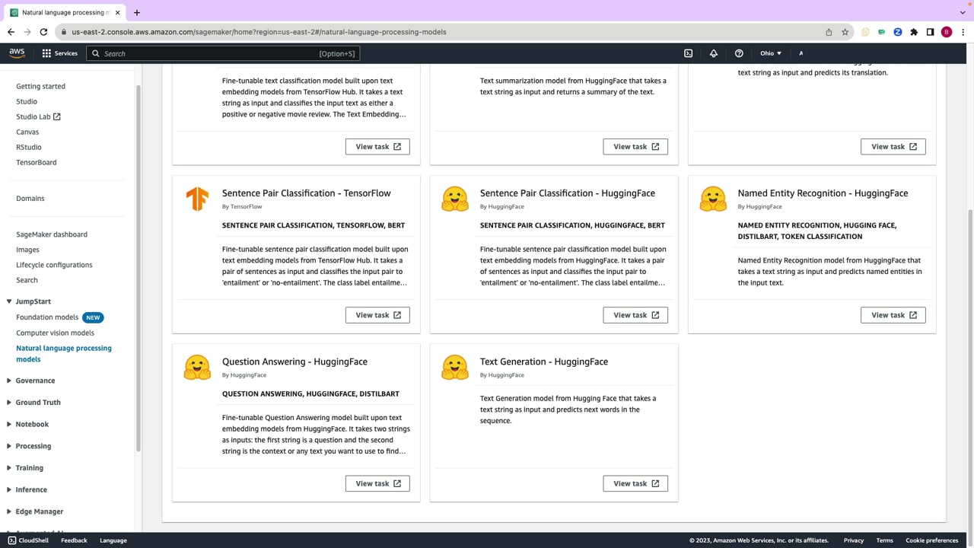Click the AWS logo home icon
The width and height of the screenshot is (974, 548).
pos(17,53)
